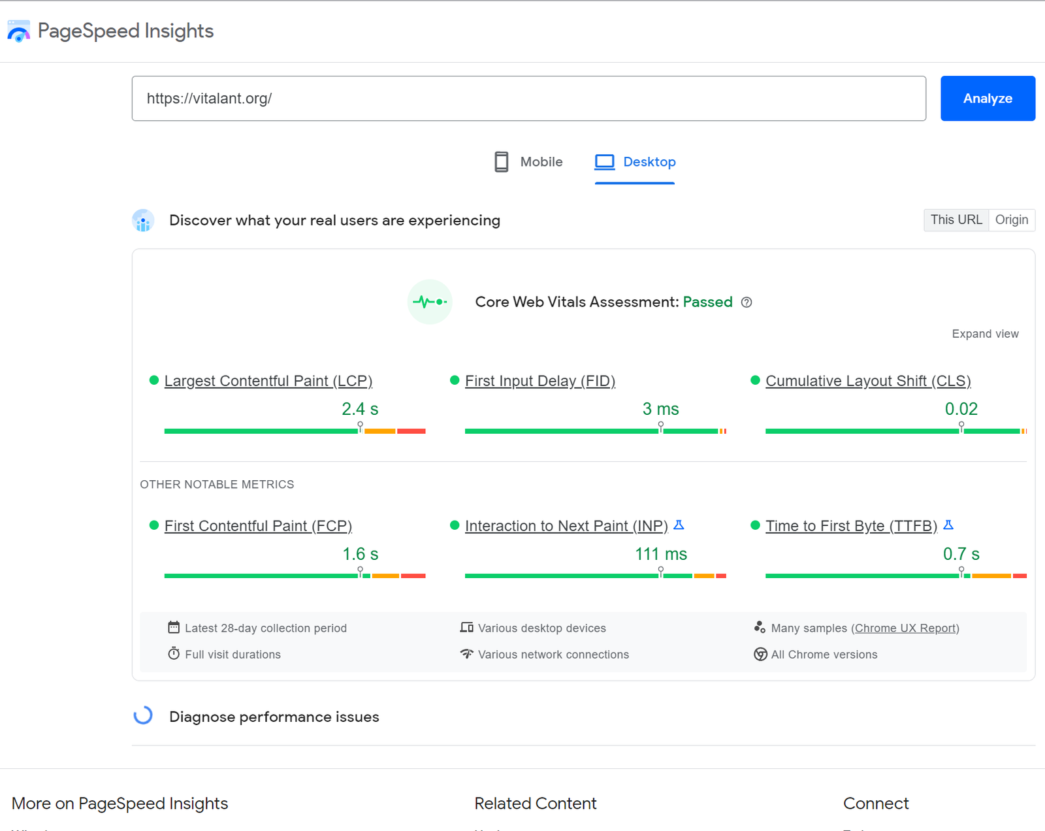
Task: Click the FID value 3 ms
Action: (x=660, y=409)
